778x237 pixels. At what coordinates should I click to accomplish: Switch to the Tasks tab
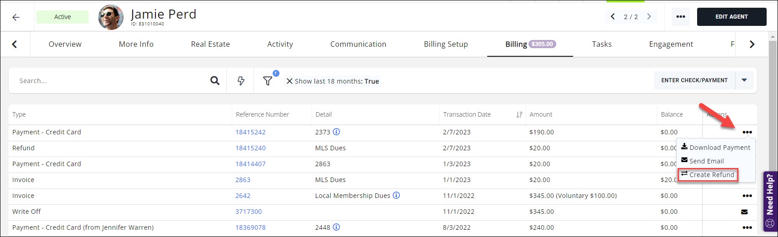(x=602, y=44)
